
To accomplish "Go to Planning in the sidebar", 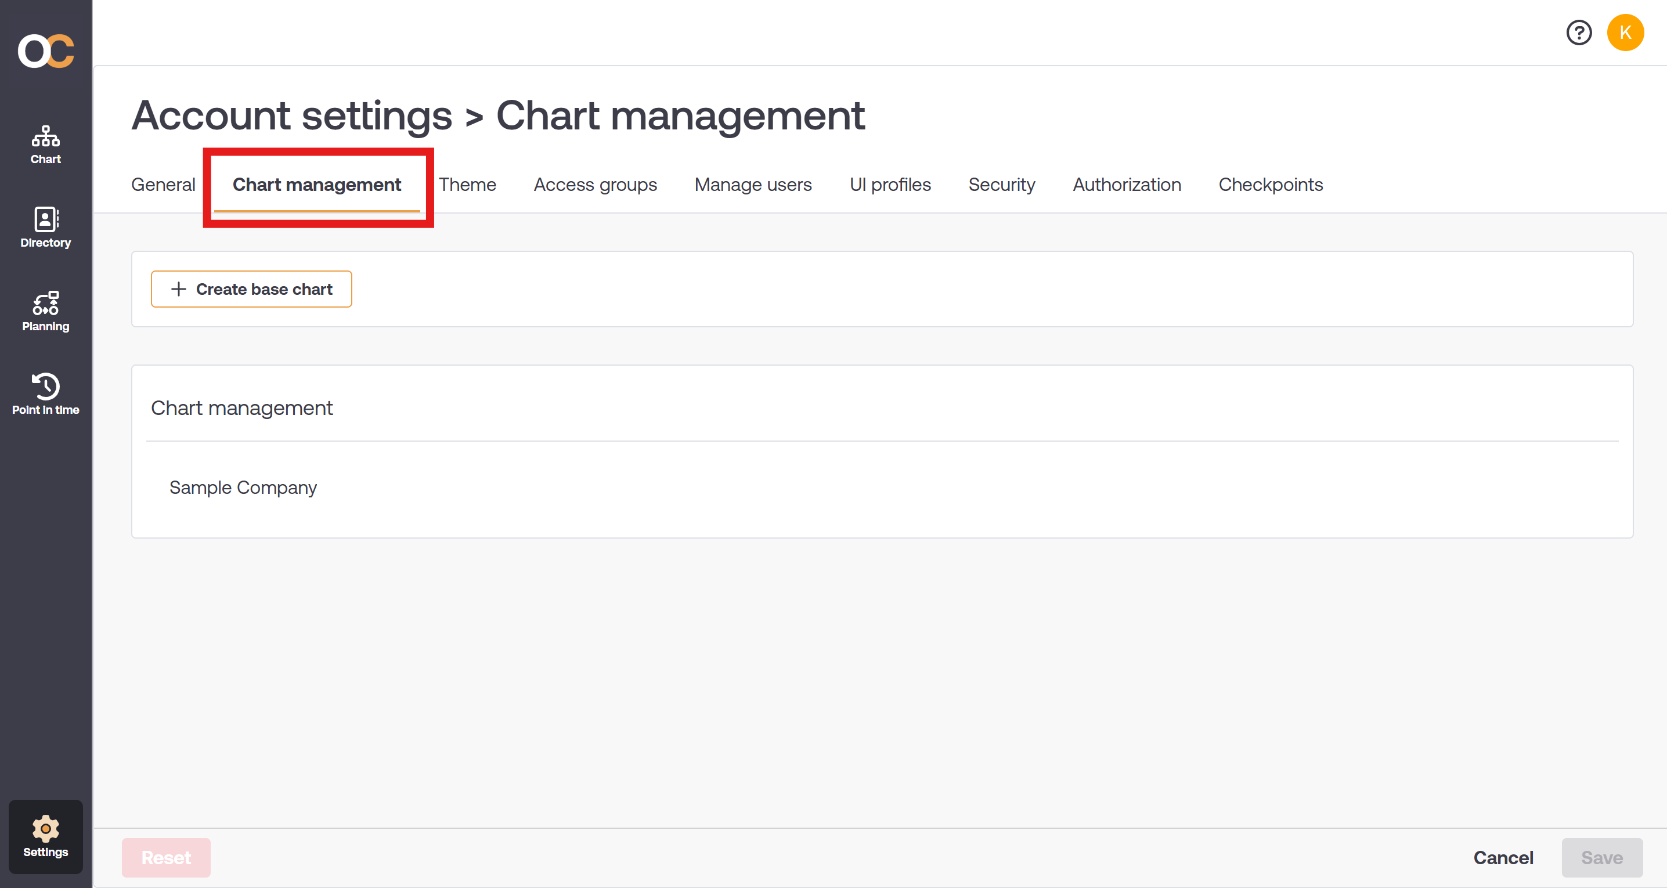I will point(45,311).
